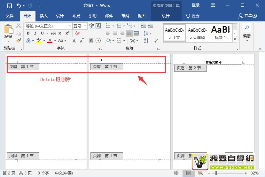The image size is (265, 177).
Task: Shrink font size with A down icon
Action: 82,41
